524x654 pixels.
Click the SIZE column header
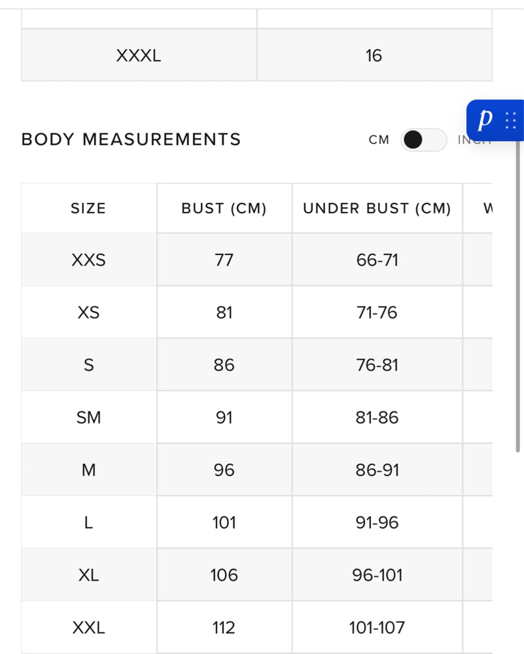point(88,208)
